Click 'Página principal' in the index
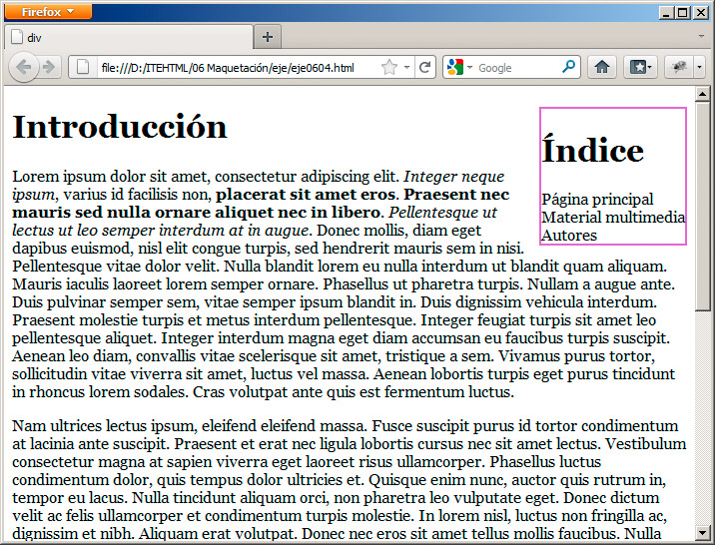The image size is (715, 545). (597, 200)
